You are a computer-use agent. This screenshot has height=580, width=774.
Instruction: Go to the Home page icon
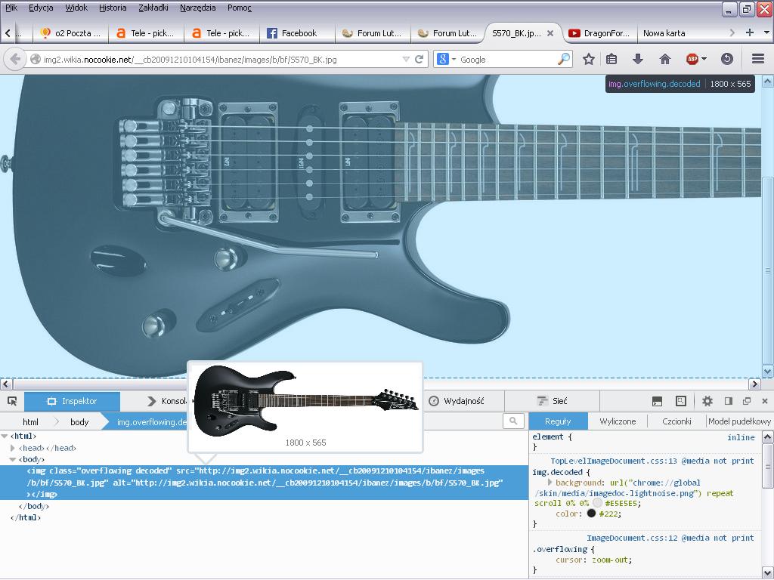665,59
